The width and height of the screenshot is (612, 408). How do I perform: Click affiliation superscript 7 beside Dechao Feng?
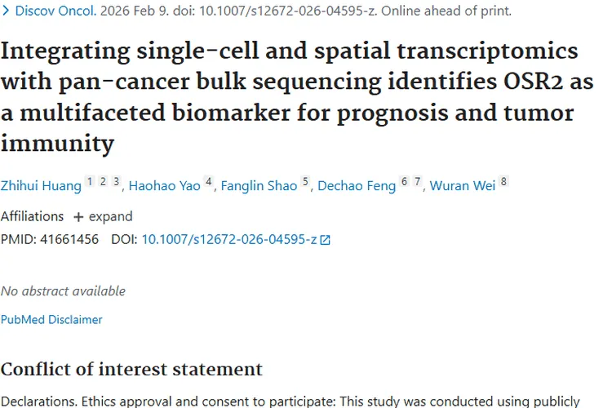click(417, 182)
